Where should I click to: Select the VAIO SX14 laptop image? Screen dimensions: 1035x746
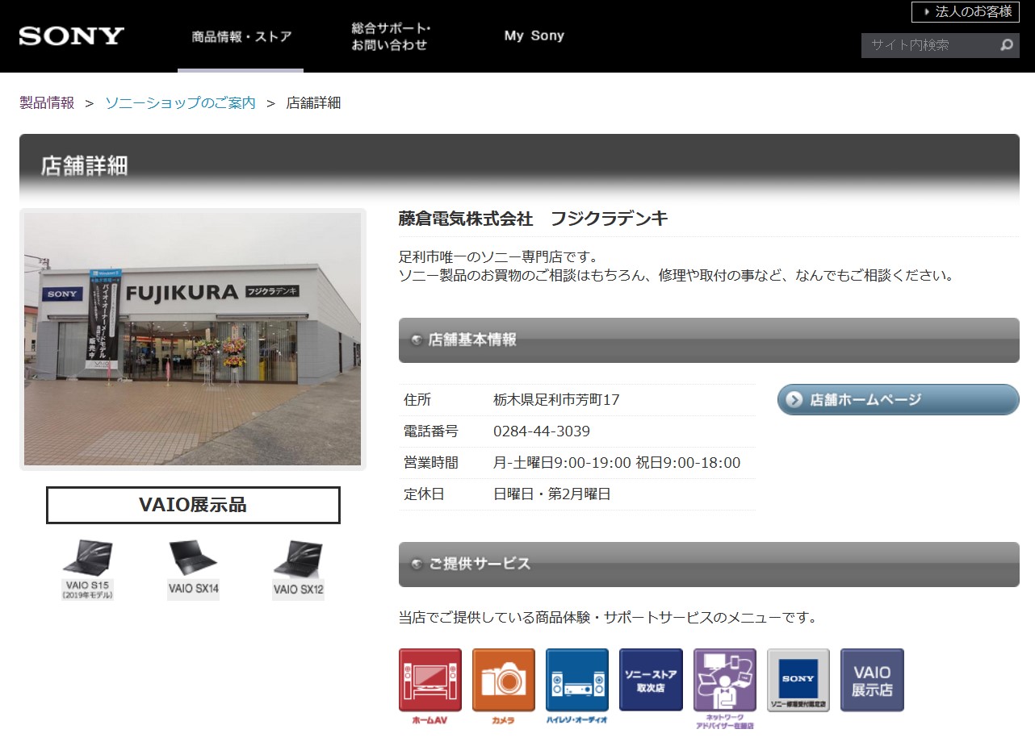193,569
